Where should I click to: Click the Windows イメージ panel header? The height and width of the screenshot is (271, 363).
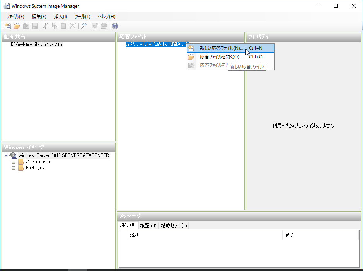pyautogui.click(x=59, y=147)
